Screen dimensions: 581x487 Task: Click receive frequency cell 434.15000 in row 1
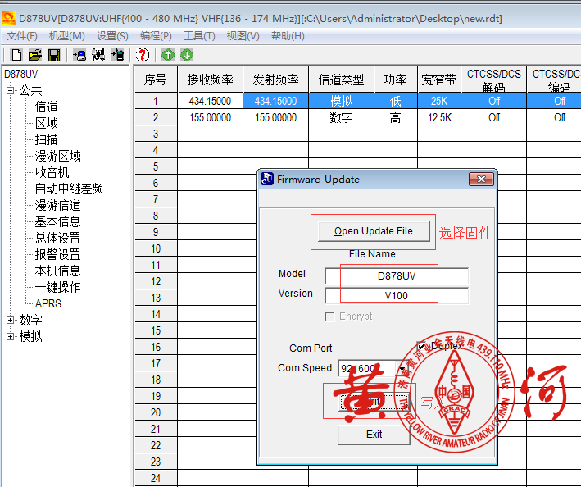(x=210, y=101)
